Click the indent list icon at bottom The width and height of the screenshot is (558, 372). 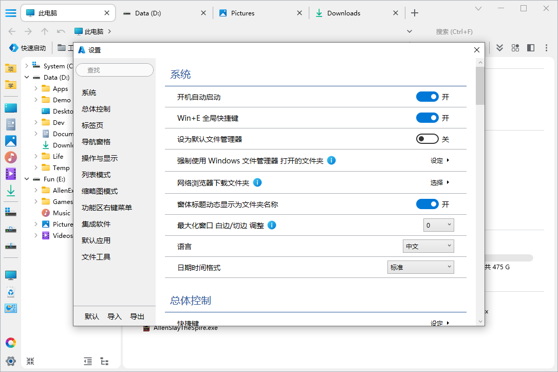click(88, 361)
